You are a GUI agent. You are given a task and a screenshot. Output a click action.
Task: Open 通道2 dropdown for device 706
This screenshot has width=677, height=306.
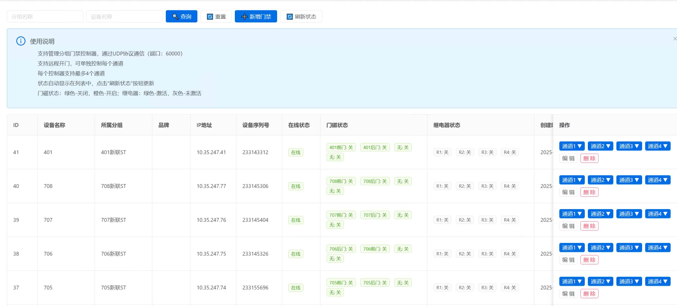[x=600, y=247]
